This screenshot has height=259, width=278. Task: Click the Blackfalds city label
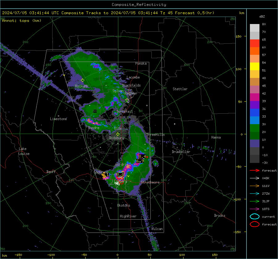(131, 85)
